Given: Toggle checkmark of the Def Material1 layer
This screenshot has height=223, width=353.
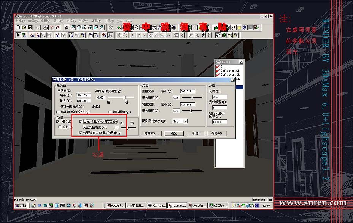Looking at the screenshot, I should (x=218, y=75).
